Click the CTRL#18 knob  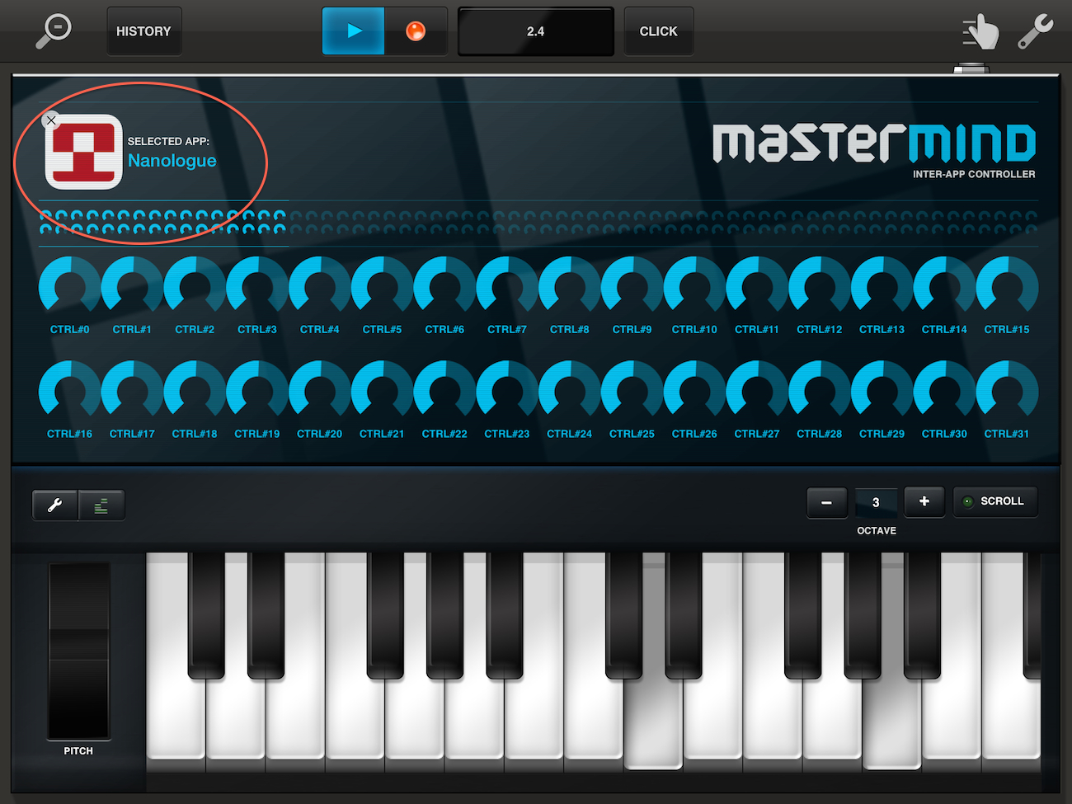(195, 390)
